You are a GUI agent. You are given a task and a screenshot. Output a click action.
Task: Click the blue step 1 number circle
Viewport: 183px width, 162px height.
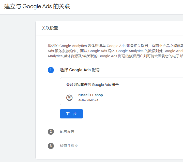[x=51, y=70]
